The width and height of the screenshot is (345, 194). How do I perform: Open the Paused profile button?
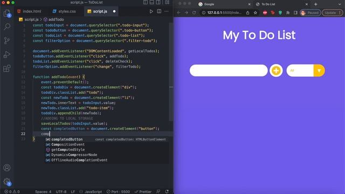tap(310, 13)
